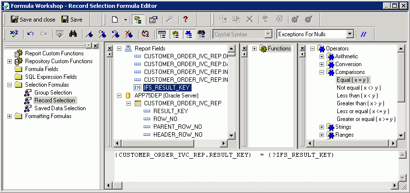The width and height of the screenshot is (410, 193).
Task: Jump to the next bookmark
Action: [x=102, y=34]
